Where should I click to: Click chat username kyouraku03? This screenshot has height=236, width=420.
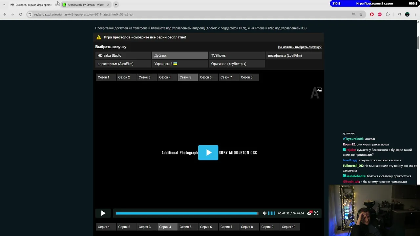[355, 139]
